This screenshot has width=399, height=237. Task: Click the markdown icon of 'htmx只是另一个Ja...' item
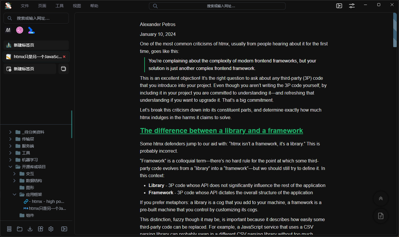(26, 208)
